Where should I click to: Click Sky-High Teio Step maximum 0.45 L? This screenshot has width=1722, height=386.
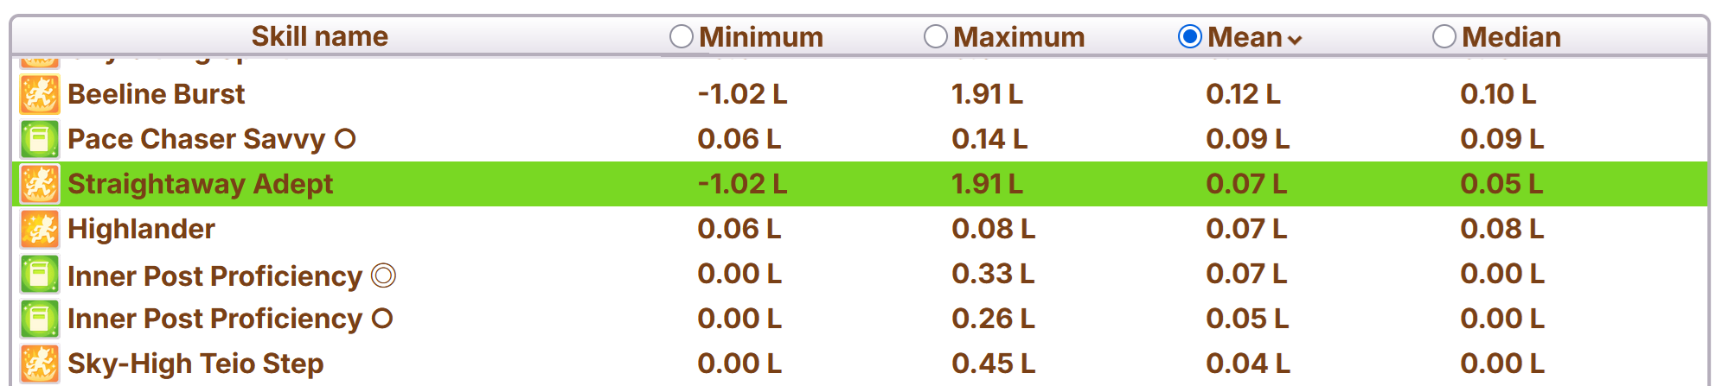(993, 364)
